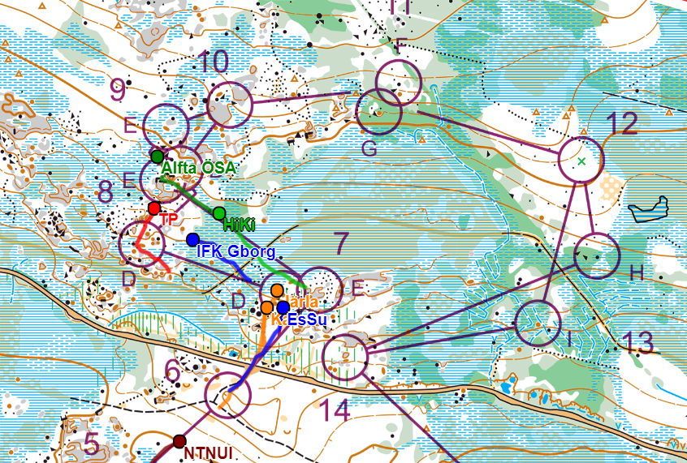The height and width of the screenshot is (463, 687).
Task: Select the blue IFK Gborg runner dot
Action: (x=192, y=239)
